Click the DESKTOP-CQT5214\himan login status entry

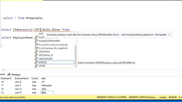coord(143,97)
